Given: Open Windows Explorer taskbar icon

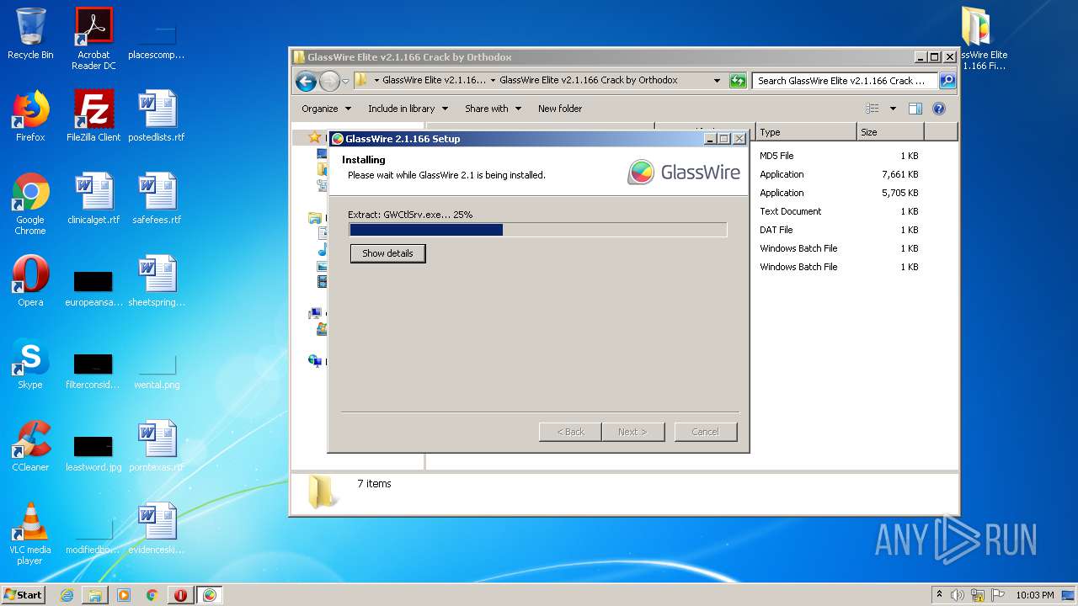Looking at the screenshot, I should pyautogui.click(x=95, y=595).
